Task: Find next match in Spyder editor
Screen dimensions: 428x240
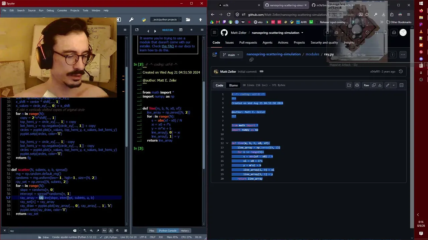Action: pyautogui.click(x=91, y=231)
